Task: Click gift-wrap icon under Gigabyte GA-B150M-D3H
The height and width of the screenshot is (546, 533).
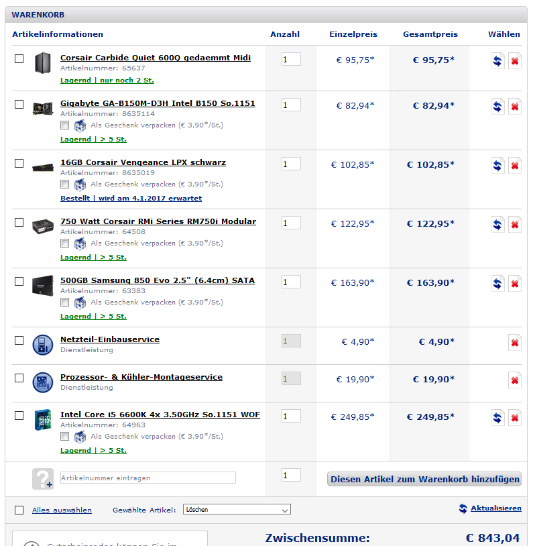Action: click(80, 125)
